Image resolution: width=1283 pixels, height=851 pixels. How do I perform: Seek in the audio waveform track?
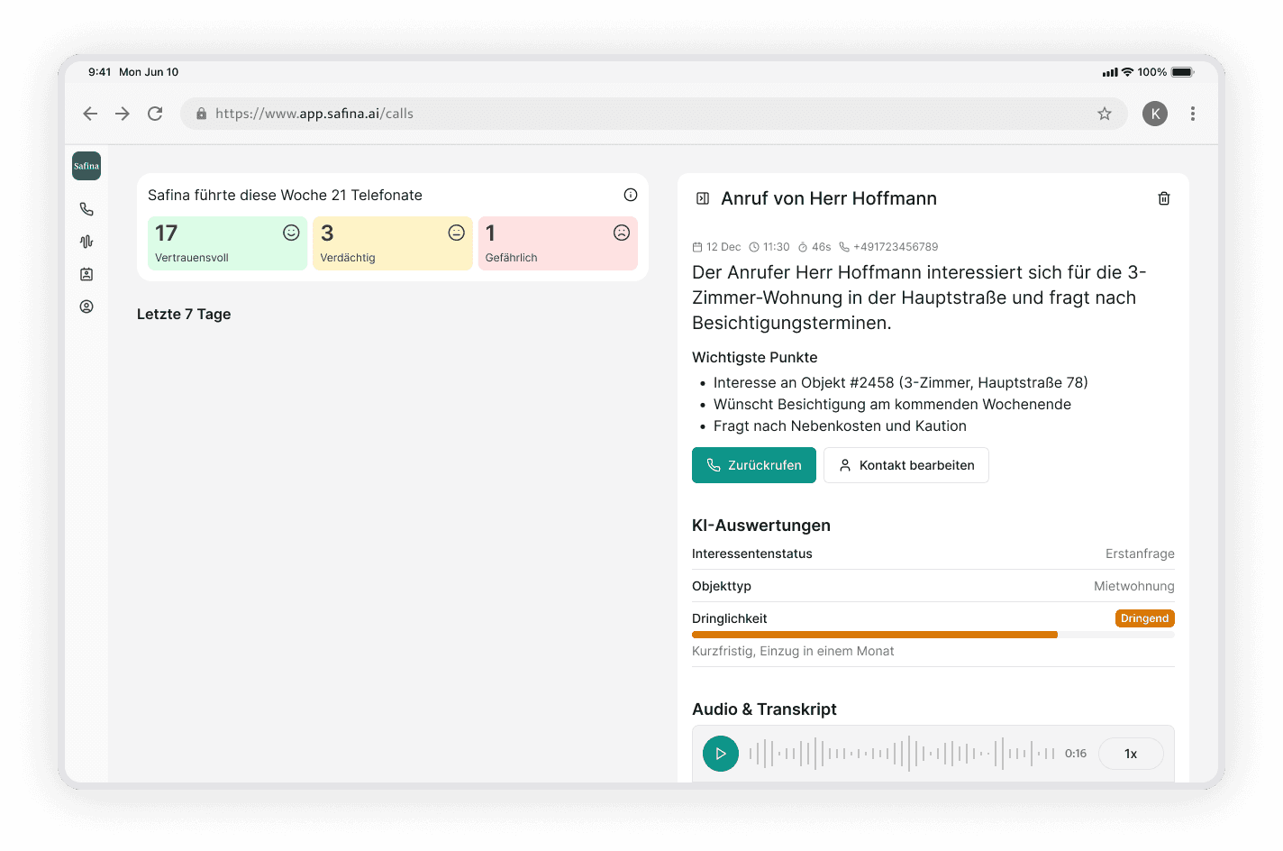pyautogui.click(x=902, y=754)
